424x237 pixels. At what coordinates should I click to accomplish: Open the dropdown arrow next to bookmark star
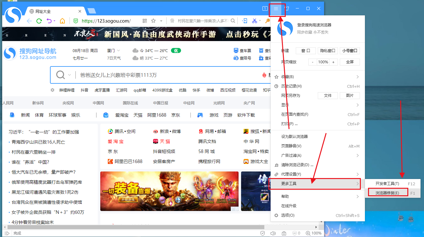[x=161, y=21]
